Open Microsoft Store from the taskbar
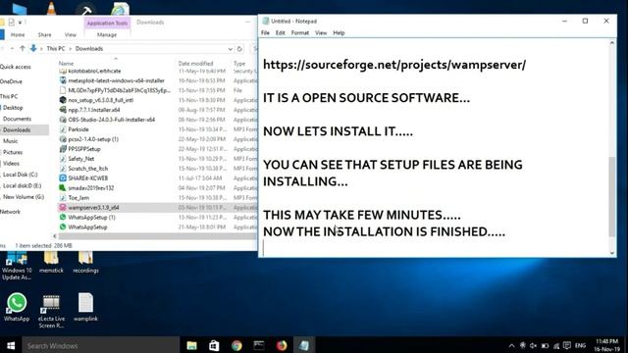628x353 pixels. pyautogui.click(x=214, y=345)
